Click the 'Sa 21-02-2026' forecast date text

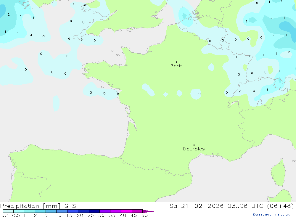point(197,206)
